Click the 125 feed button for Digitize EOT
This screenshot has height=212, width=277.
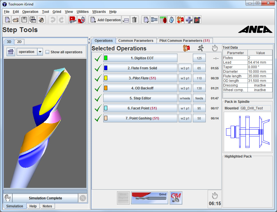[x=199, y=58]
